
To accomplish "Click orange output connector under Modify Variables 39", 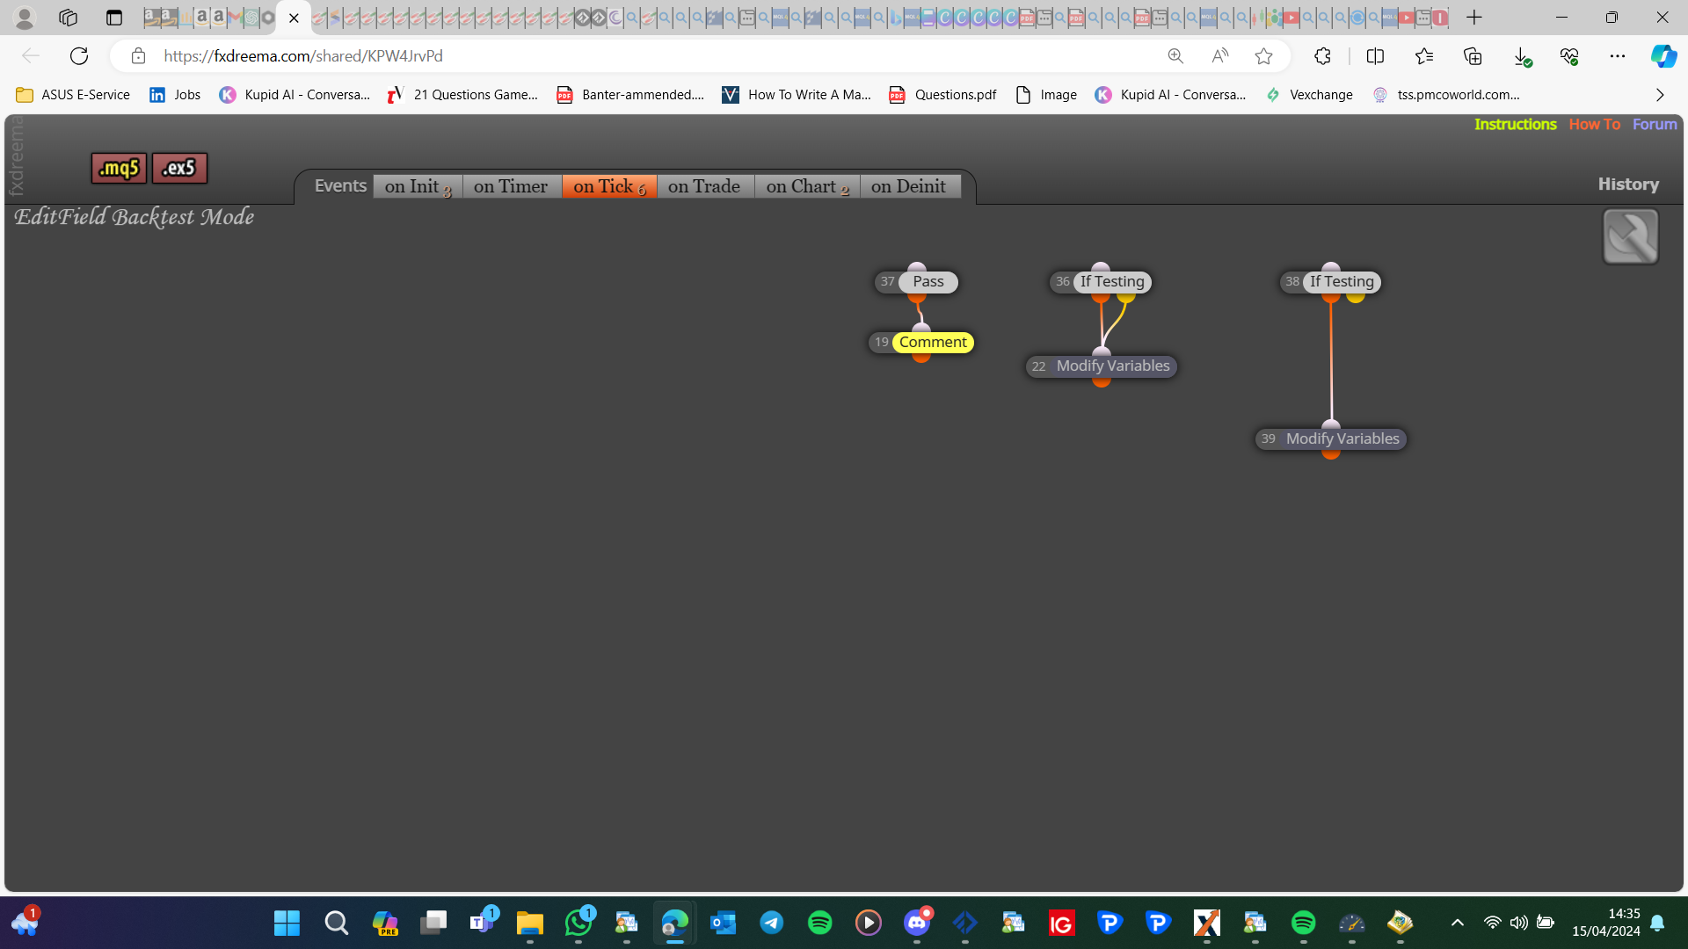I will point(1331,453).
